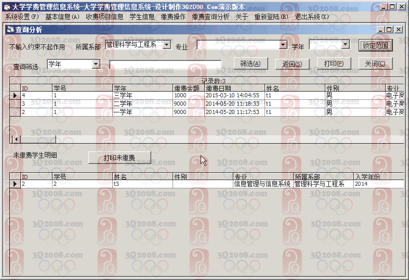Open the 学生信息 menu

tap(142, 17)
